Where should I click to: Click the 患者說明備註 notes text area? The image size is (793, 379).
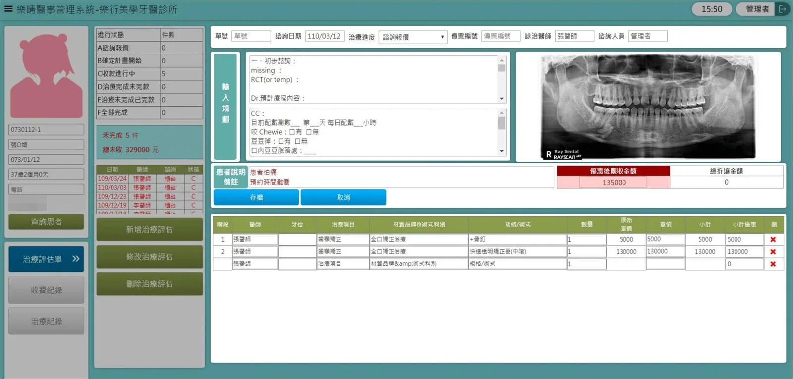(401, 177)
